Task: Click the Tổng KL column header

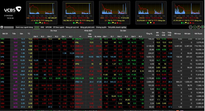Action: 149,34
